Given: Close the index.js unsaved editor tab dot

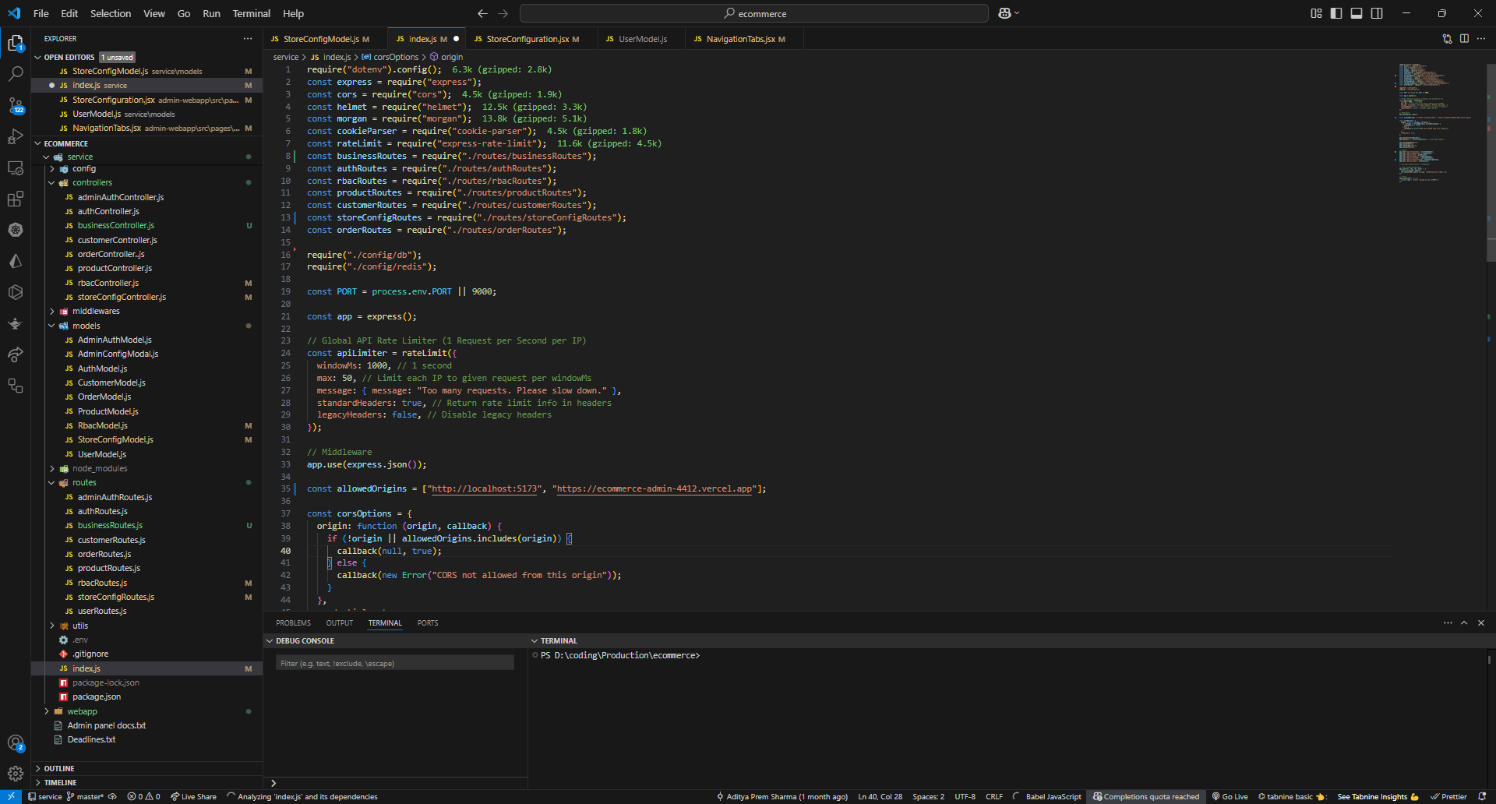Looking at the screenshot, I should pos(456,38).
